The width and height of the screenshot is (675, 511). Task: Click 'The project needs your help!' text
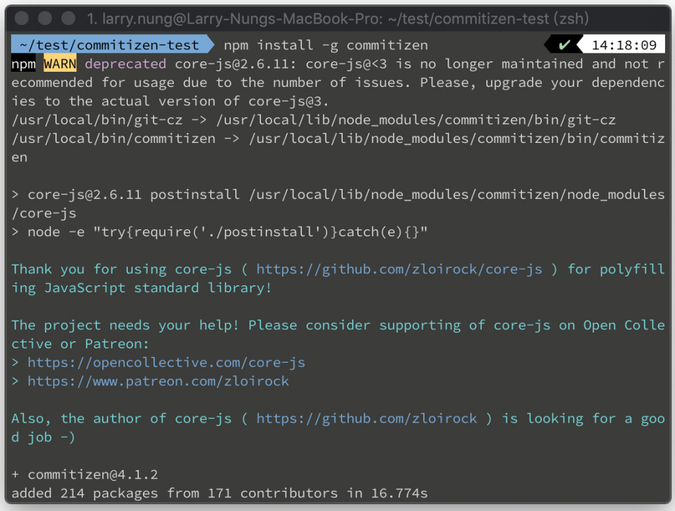(x=125, y=325)
